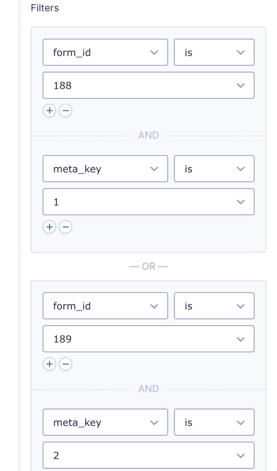The width and height of the screenshot is (277, 471).
Task: Open operator dropdown beside second meta_key
Action: point(214,422)
